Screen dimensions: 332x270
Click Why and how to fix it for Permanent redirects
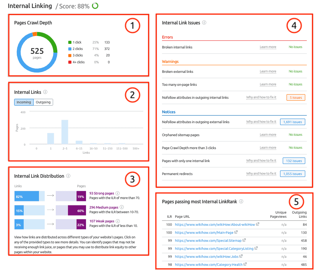click(261, 174)
